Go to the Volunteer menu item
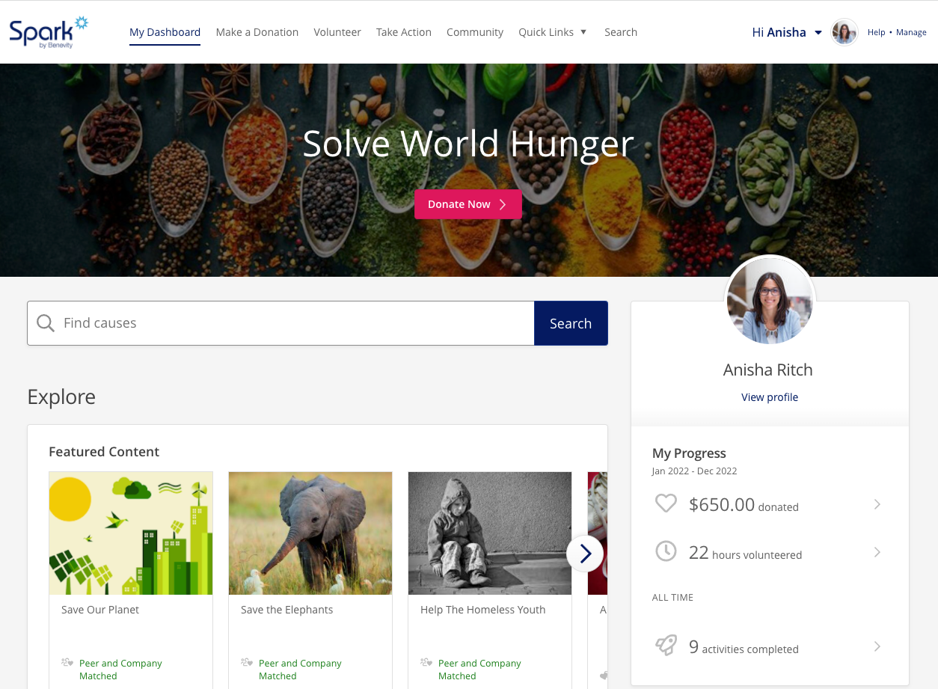The height and width of the screenshot is (689, 938). [x=337, y=32]
